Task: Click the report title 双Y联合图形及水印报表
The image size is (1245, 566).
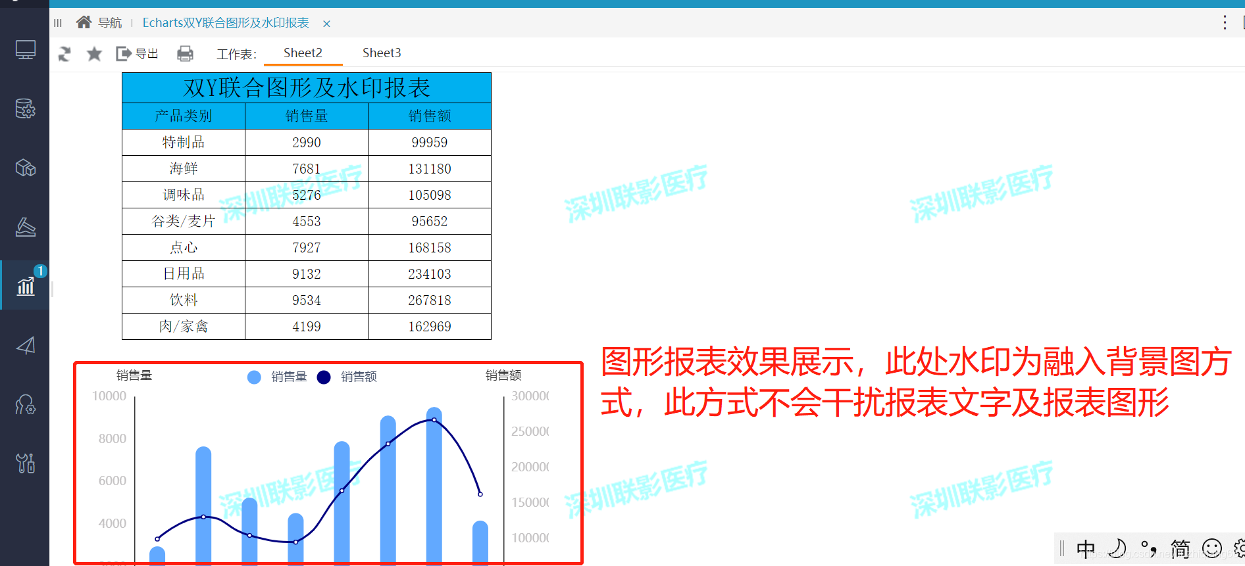Action: [307, 87]
